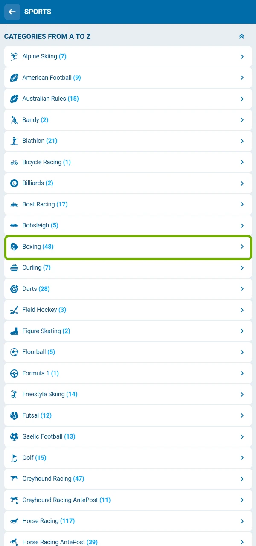Tap the Billiards 8-ball icon
256x546 pixels.
tap(15, 183)
